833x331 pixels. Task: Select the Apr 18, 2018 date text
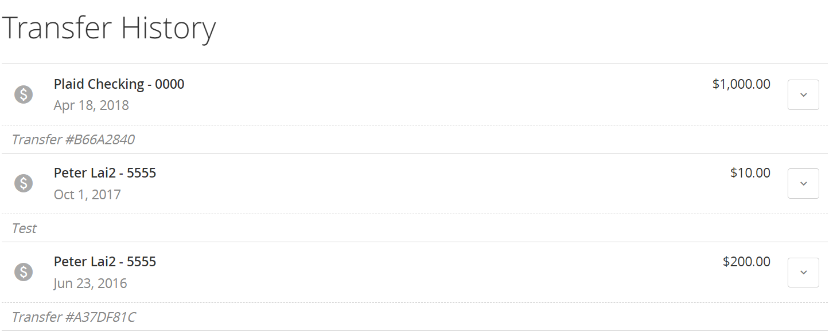91,105
